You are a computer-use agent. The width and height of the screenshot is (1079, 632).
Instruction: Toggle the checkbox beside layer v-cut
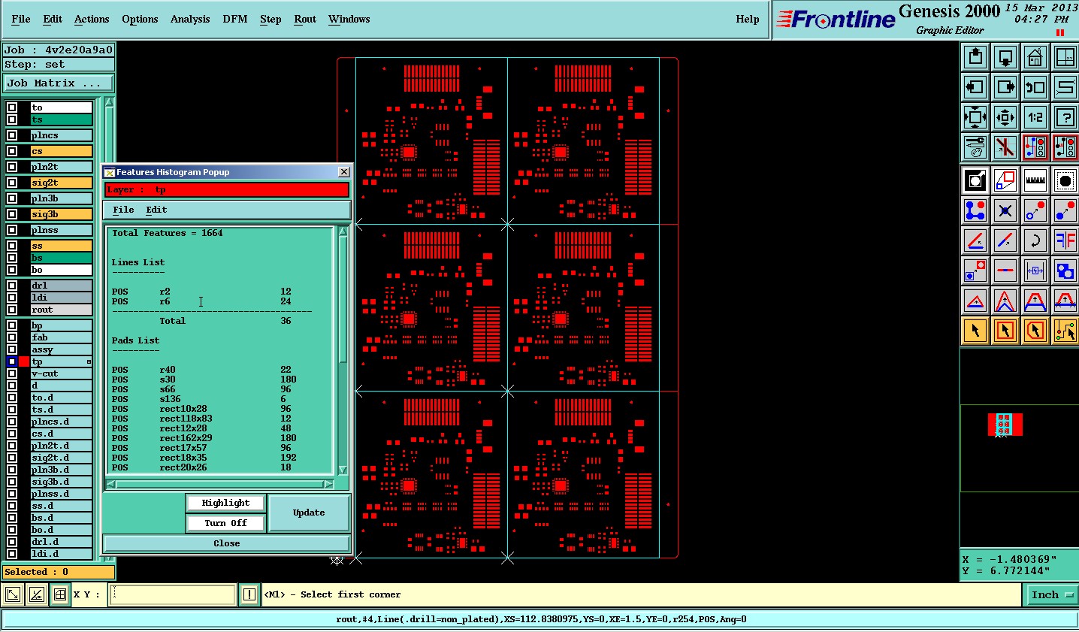(x=12, y=373)
